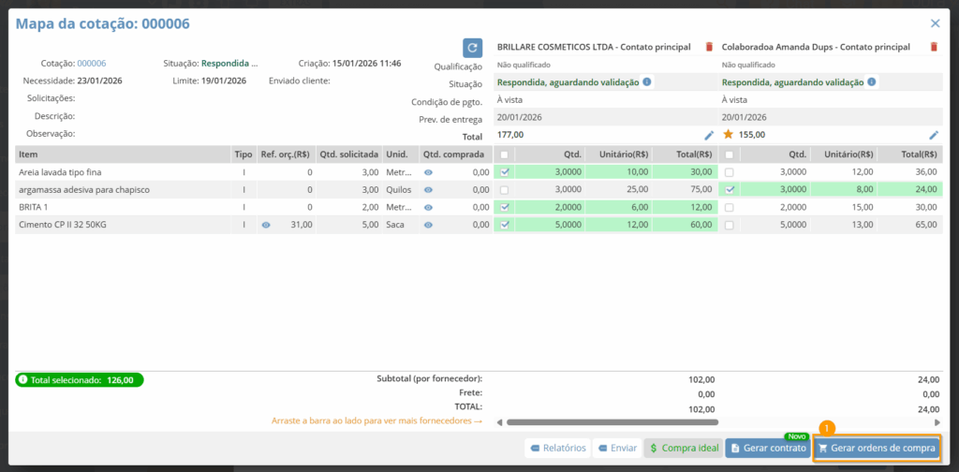Image resolution: width=959 pixels, height=472 pixels.
Task: Show budget reference eye icon for Cimento CP II
Action: point(267,225)
